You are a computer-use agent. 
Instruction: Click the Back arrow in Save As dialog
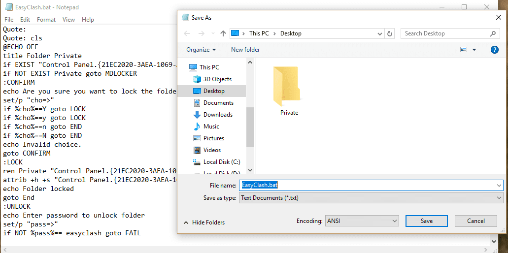tap(187, 33)
